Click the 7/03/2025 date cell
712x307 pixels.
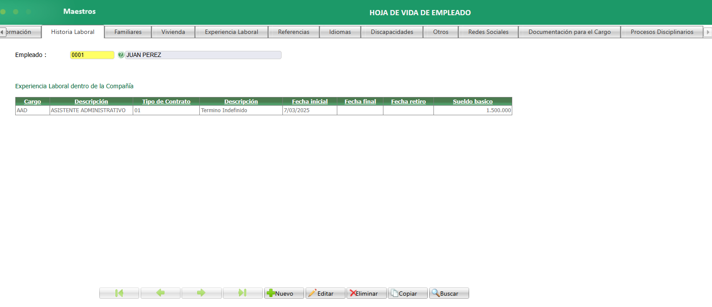click(x=310, y=110)
